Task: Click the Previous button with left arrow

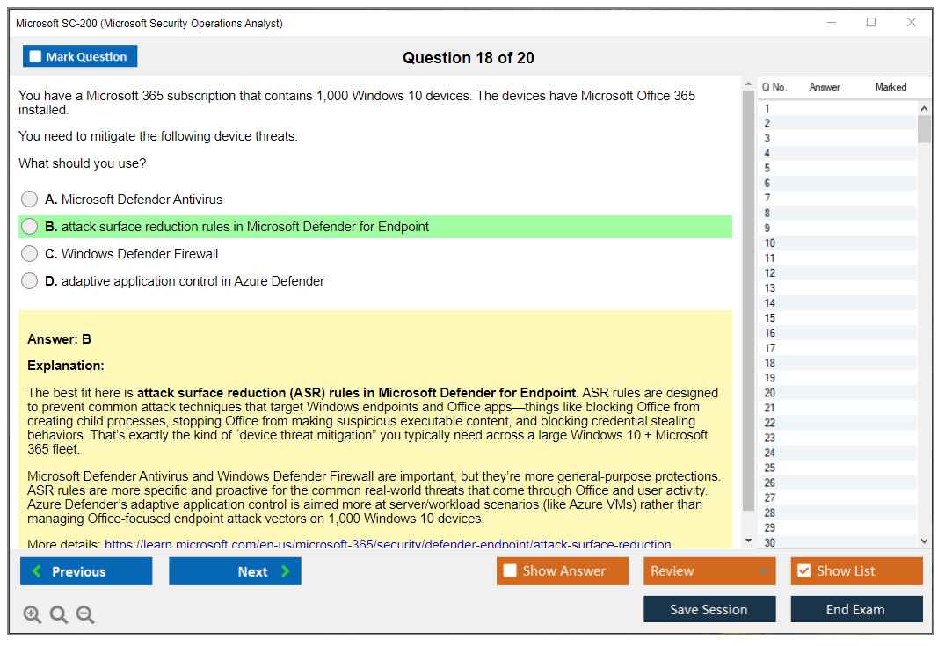Action: tap(86, 571)
